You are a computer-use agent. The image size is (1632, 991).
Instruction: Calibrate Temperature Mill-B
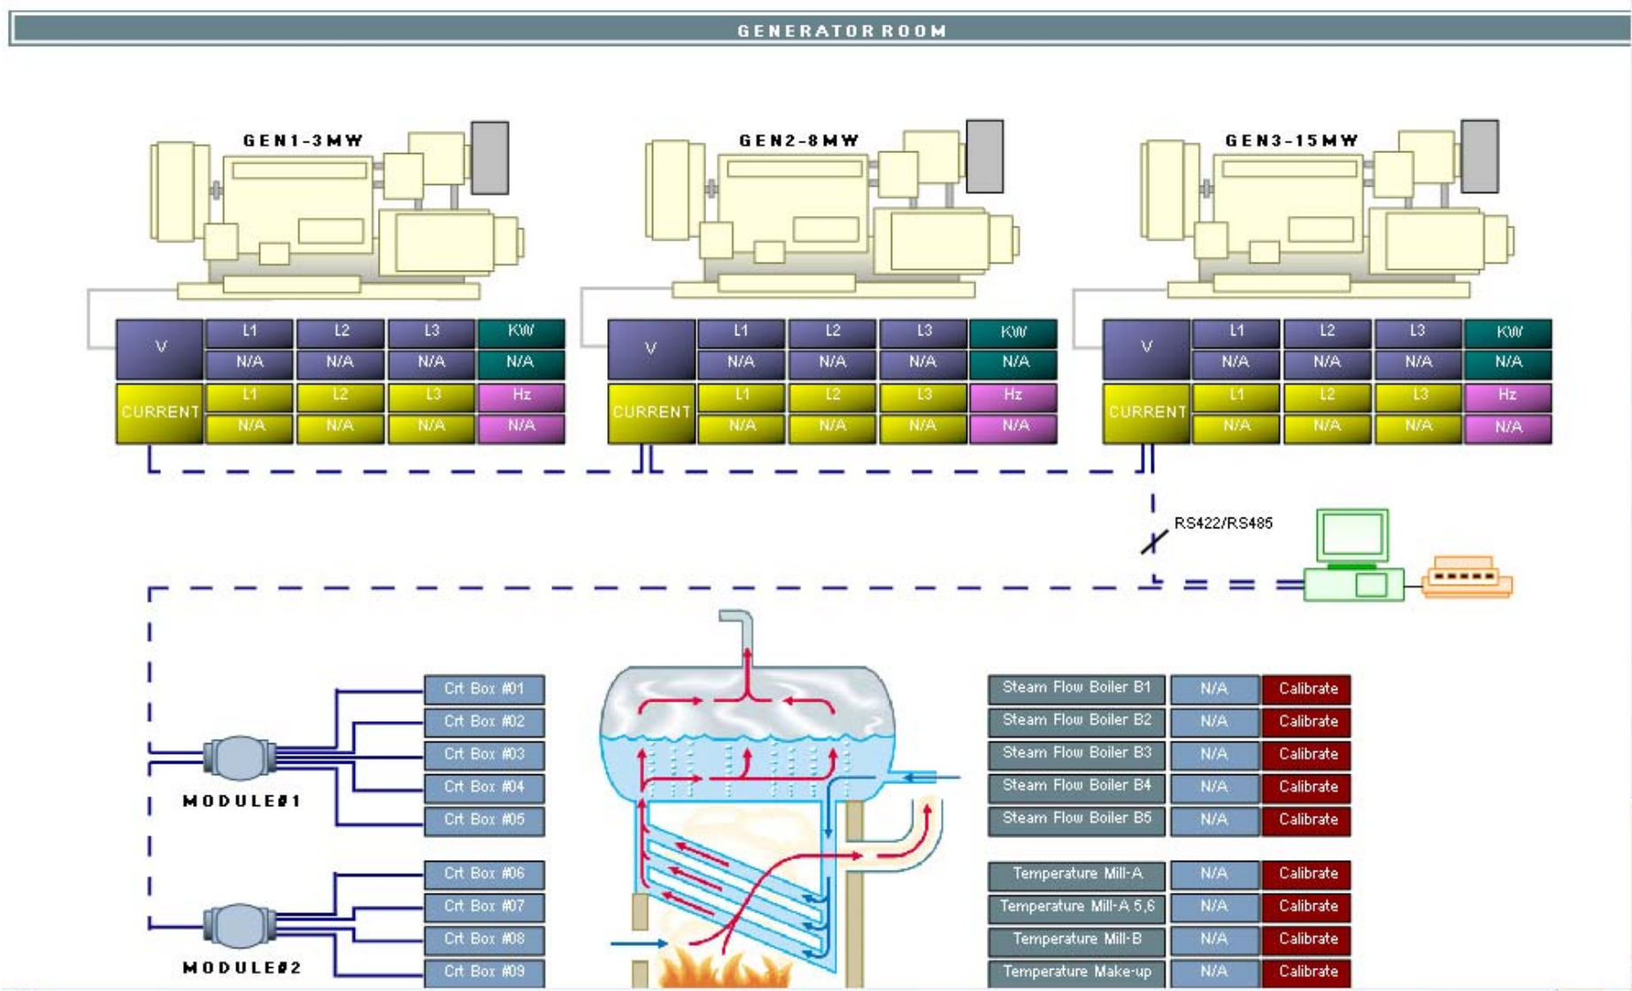(1306, 940)
